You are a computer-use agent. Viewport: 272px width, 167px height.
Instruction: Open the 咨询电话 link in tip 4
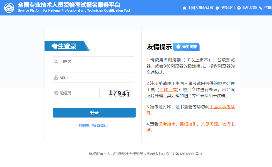[x=228, y=124]
